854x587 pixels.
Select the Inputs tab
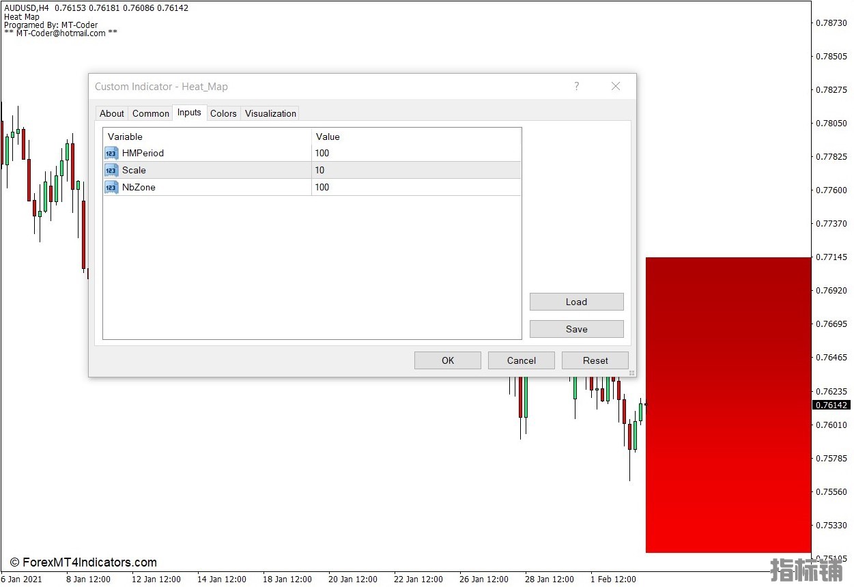pyautogui.click(x=189, y=113)
